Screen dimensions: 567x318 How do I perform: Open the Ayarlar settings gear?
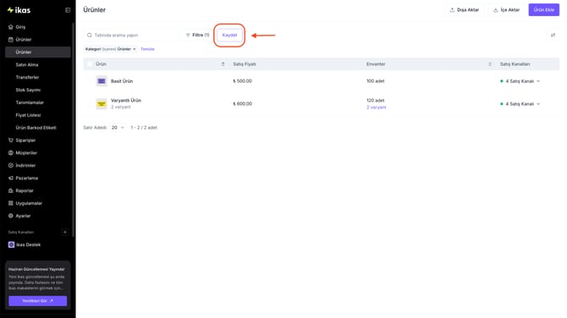pyautogui.click(x=10, y=216)
